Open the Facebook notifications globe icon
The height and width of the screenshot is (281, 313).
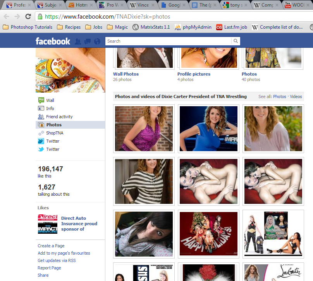click(97, 41)
